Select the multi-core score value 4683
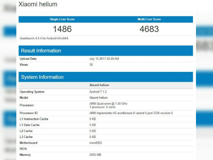 pos(149,29)
